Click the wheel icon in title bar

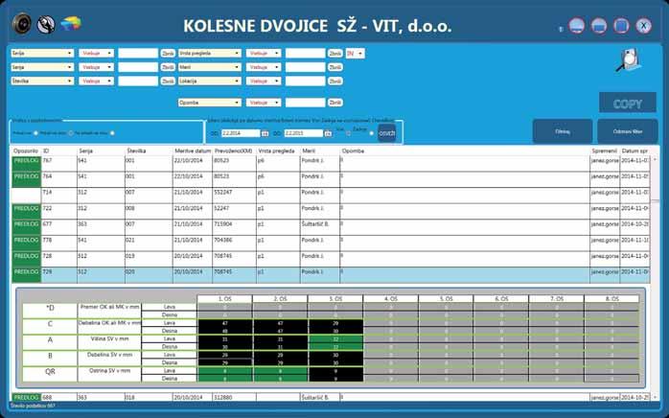click(22, 24)
